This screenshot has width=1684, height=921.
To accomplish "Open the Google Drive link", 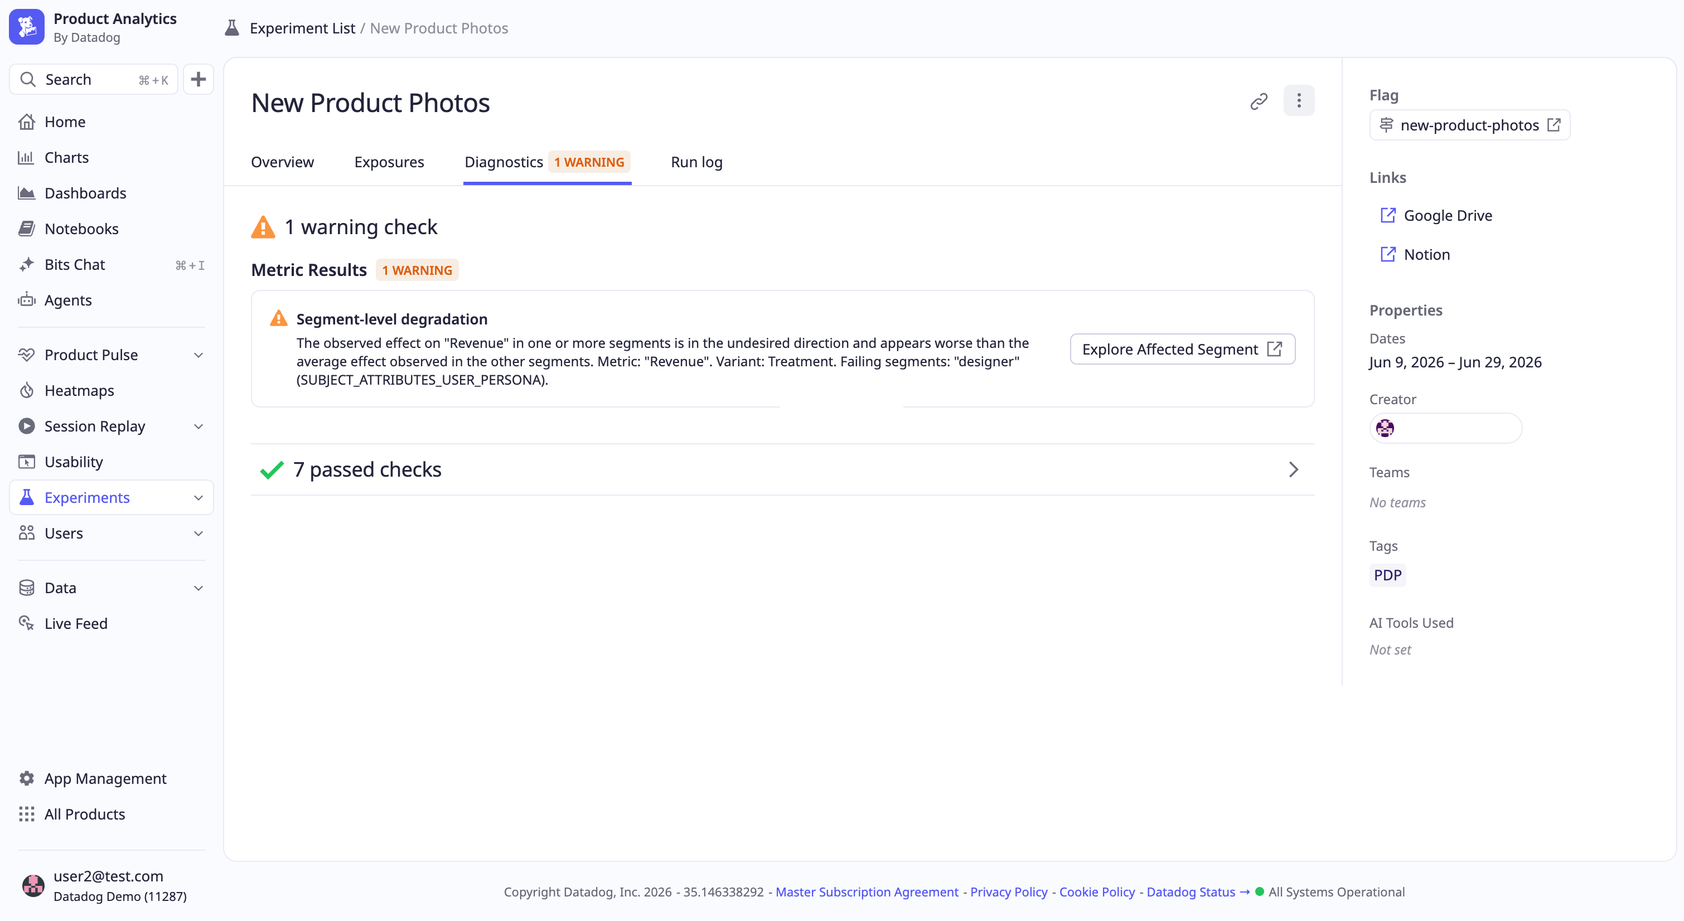I will pyautogui.click(x=1436, y=216).
